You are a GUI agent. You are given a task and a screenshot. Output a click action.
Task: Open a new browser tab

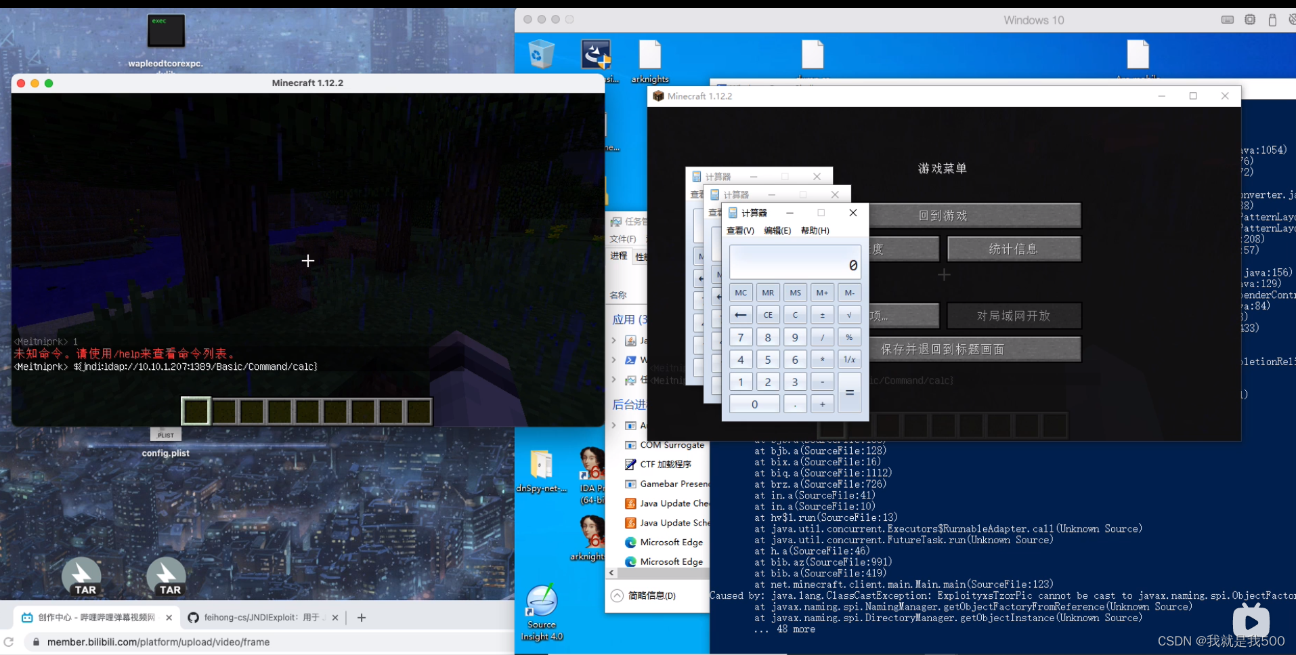coord(362,618)
